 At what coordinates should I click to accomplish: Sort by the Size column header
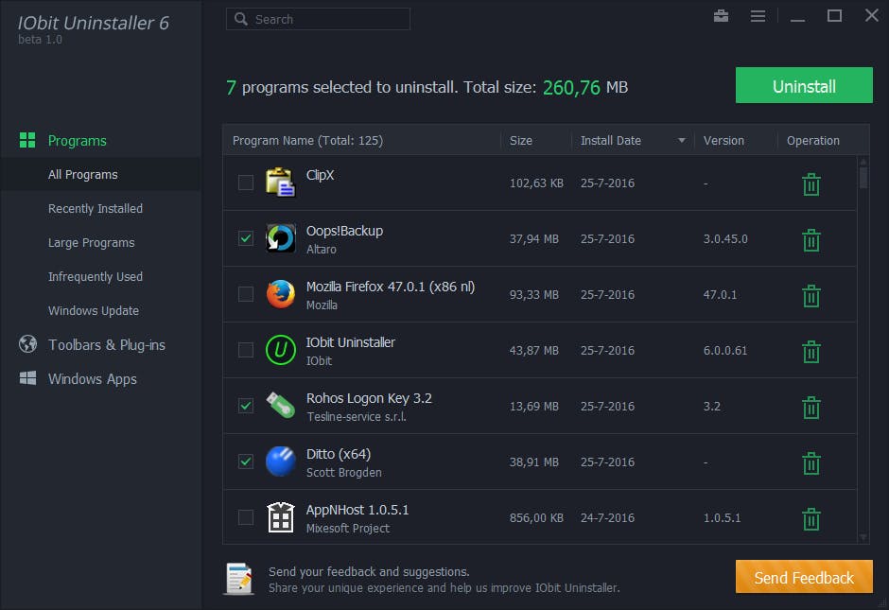coord(521,141)
